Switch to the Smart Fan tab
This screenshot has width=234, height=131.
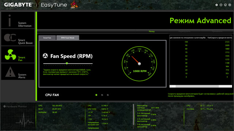[x=47, y=38]
